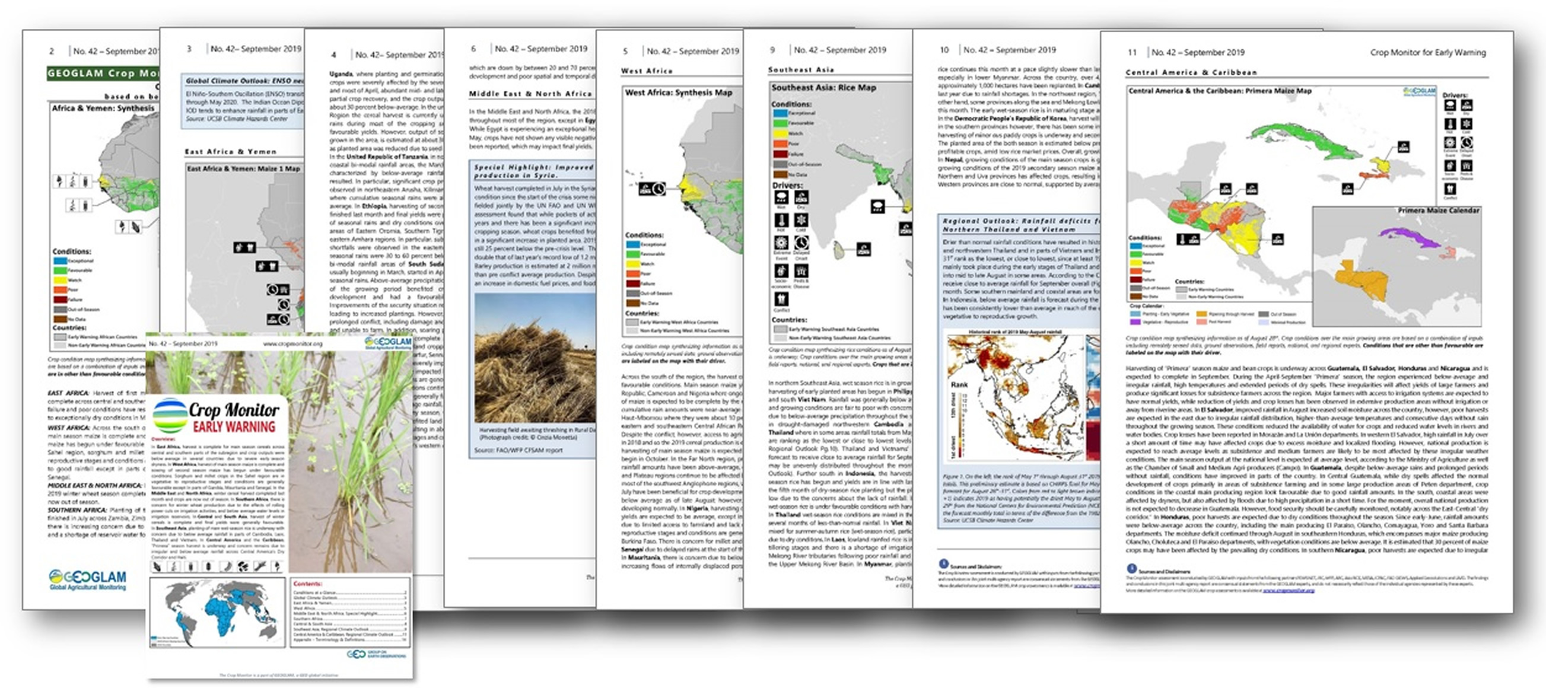Click the rainfall rank map on page 10
This screenshot has width=1546, height=688.
click(1016, 397)
